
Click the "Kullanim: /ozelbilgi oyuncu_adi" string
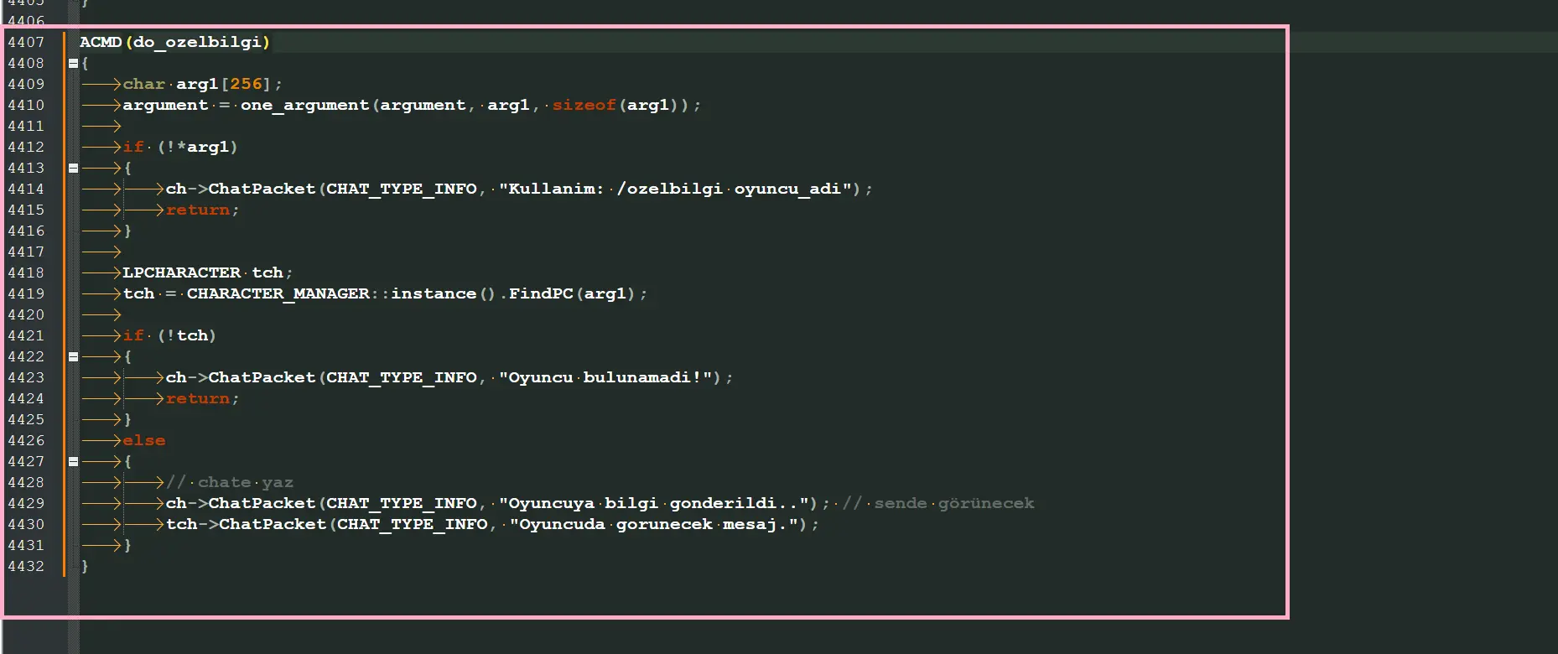click(675, 189)
